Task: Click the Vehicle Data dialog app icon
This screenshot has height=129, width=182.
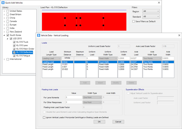Action: click(x=39, y=35)
